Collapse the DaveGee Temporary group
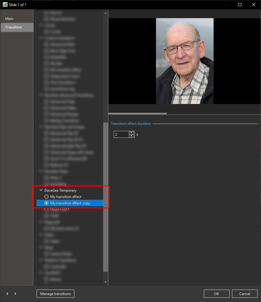The height and width of the screenshot is (302, 261). 41,190
